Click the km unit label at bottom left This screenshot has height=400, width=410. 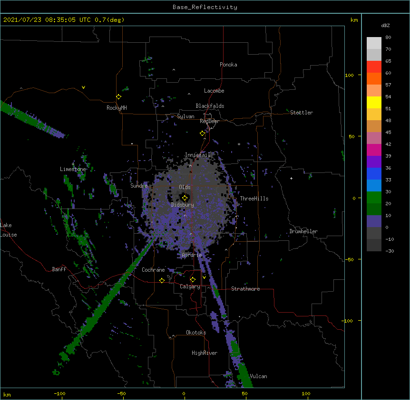[x=7, y=394]
